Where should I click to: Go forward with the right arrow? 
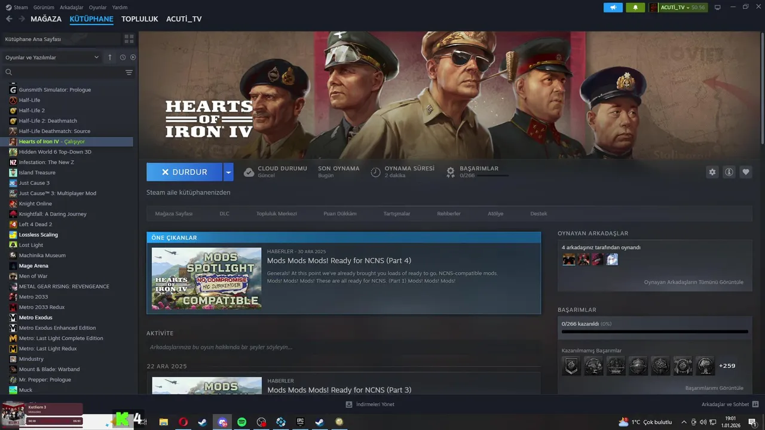point(22,19)
